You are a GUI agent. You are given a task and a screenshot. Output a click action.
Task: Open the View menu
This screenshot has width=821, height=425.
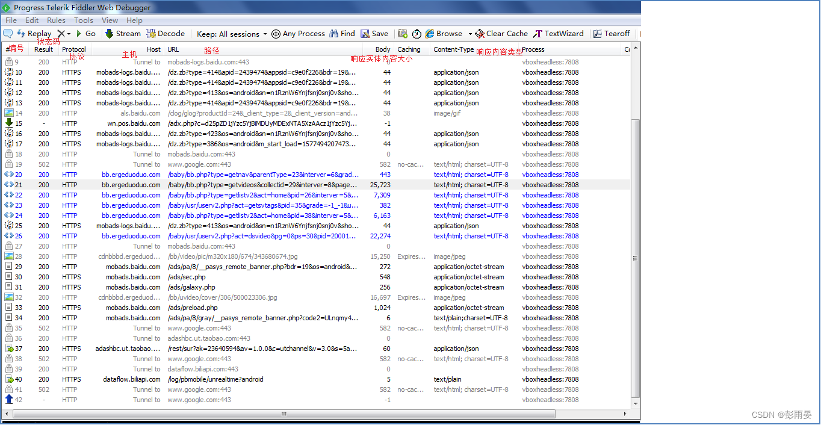[x=110, y=20]
